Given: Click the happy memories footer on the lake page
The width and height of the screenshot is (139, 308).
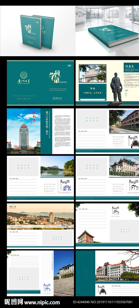Looking at the screenshot, I should [x=16, y=199].
